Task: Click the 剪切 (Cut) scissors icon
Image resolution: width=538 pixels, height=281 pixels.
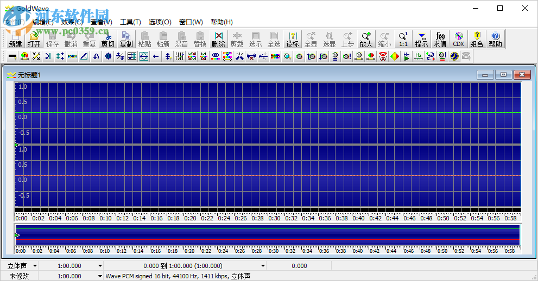Action: coord(107,39)
